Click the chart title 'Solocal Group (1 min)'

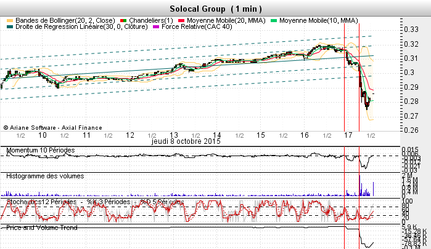coord(216,9)
